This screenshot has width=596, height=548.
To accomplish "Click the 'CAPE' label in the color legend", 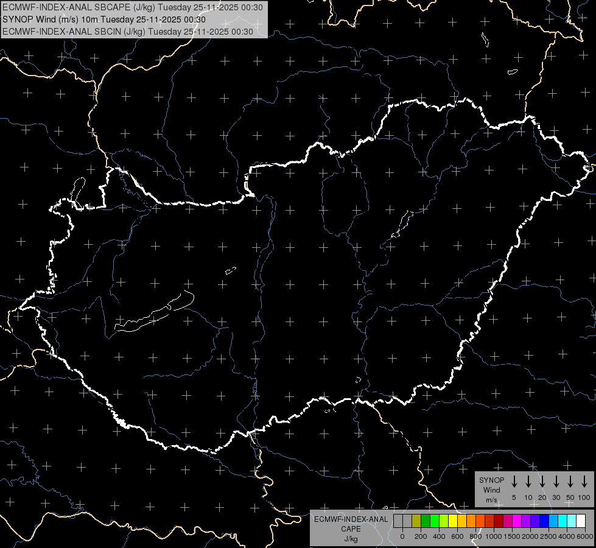I will [351, 529].
